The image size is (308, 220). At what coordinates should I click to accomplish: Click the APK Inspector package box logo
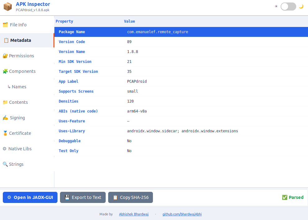[8, 7]
